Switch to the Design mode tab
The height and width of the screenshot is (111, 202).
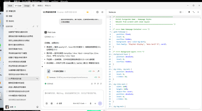[27, 6]
